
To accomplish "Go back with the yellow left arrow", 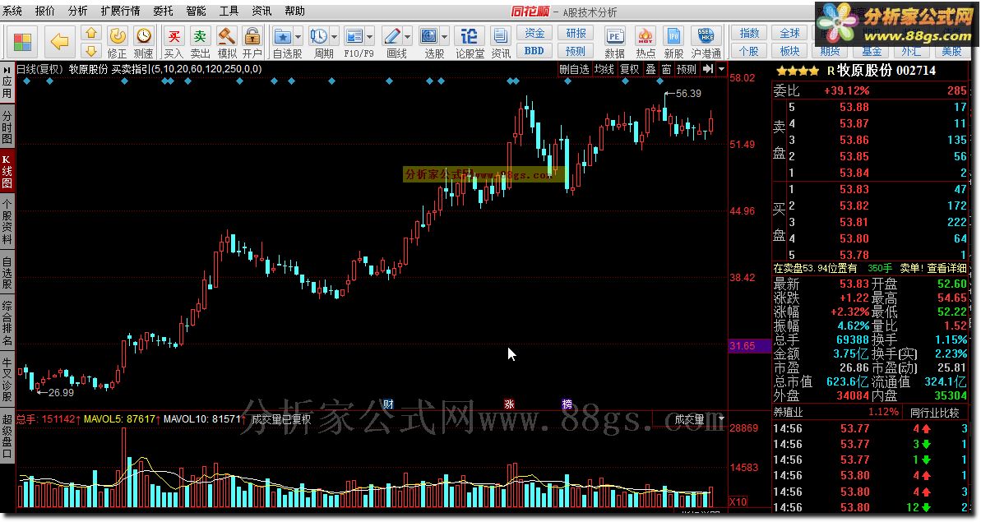I will (59, 42).
